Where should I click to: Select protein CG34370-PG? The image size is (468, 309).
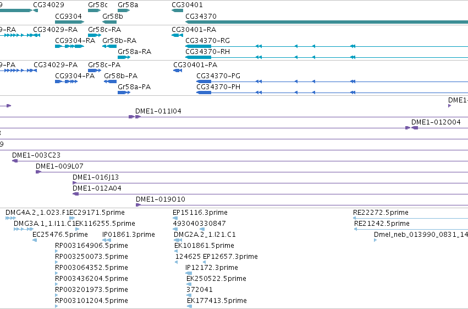click(218, 76)
